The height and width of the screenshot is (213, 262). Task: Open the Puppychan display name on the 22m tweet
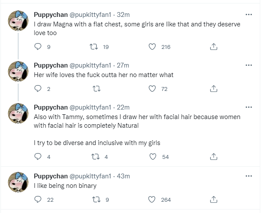click(x=51, y=107)
